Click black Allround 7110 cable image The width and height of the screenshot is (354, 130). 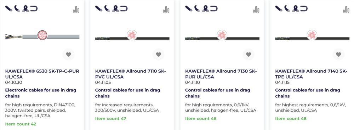(132, 36)
